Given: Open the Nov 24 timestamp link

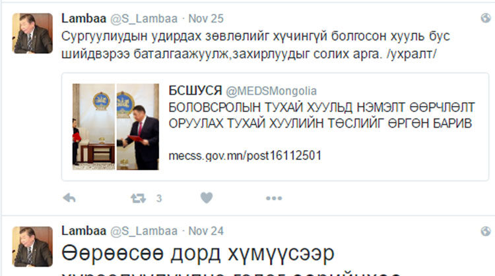Looking at the screenshot, I should [206, 231].
